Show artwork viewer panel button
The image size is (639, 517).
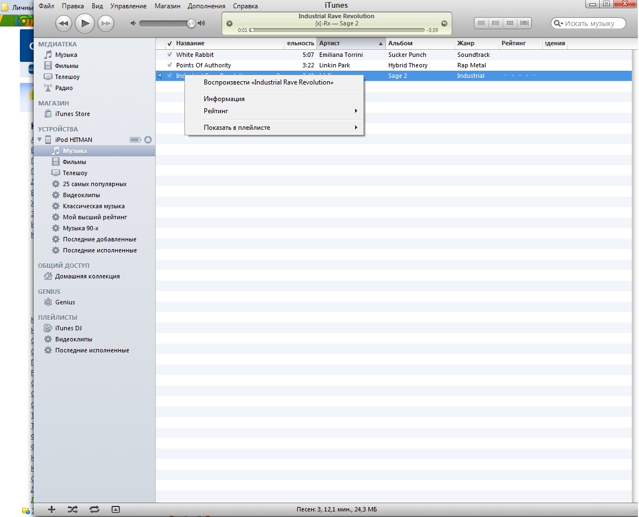(x=116, y=509)
